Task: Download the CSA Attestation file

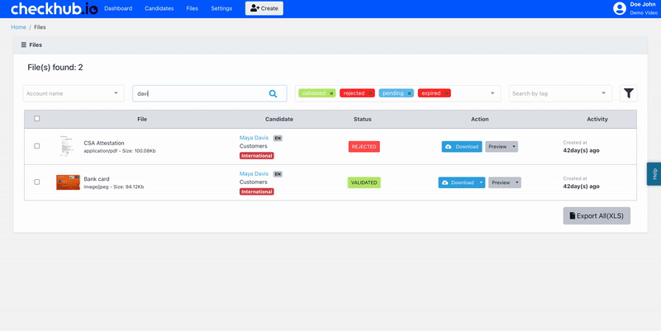Action: [462, 146]
